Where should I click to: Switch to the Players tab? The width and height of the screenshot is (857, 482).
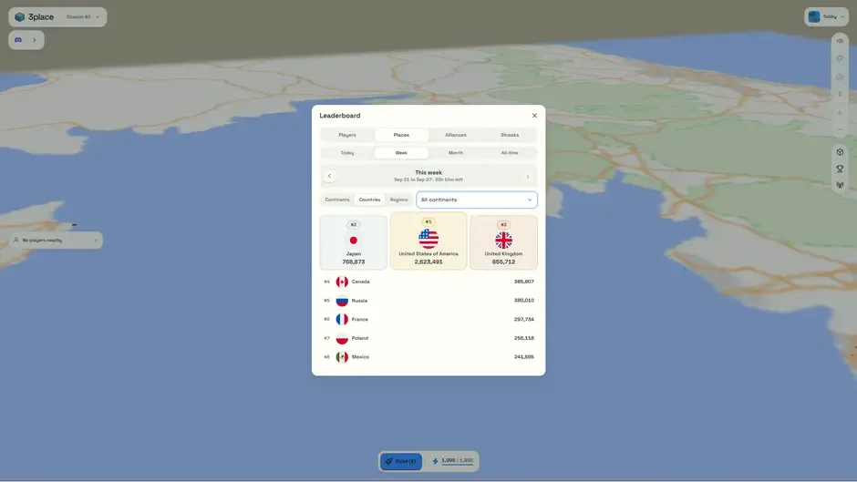(347, 135)
